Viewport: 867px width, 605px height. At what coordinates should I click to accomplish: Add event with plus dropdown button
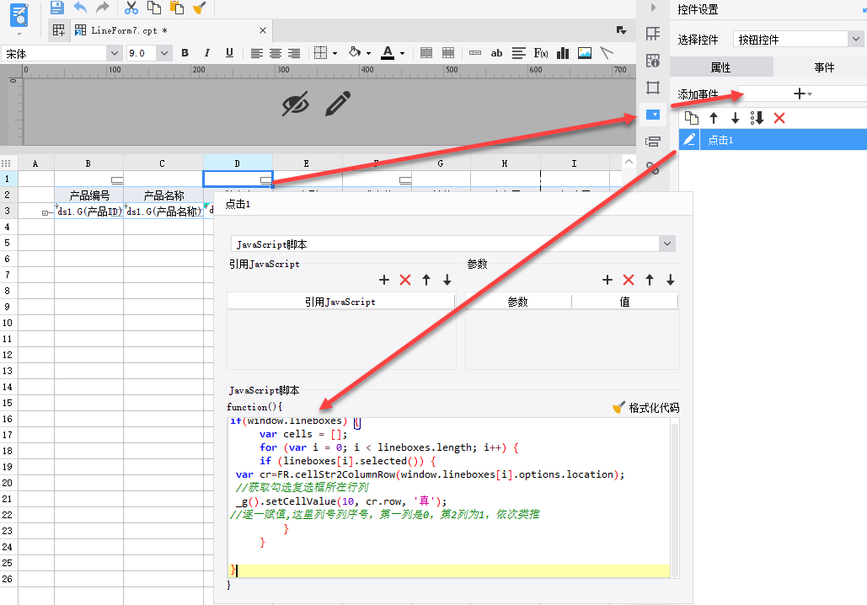click(802, 94)
